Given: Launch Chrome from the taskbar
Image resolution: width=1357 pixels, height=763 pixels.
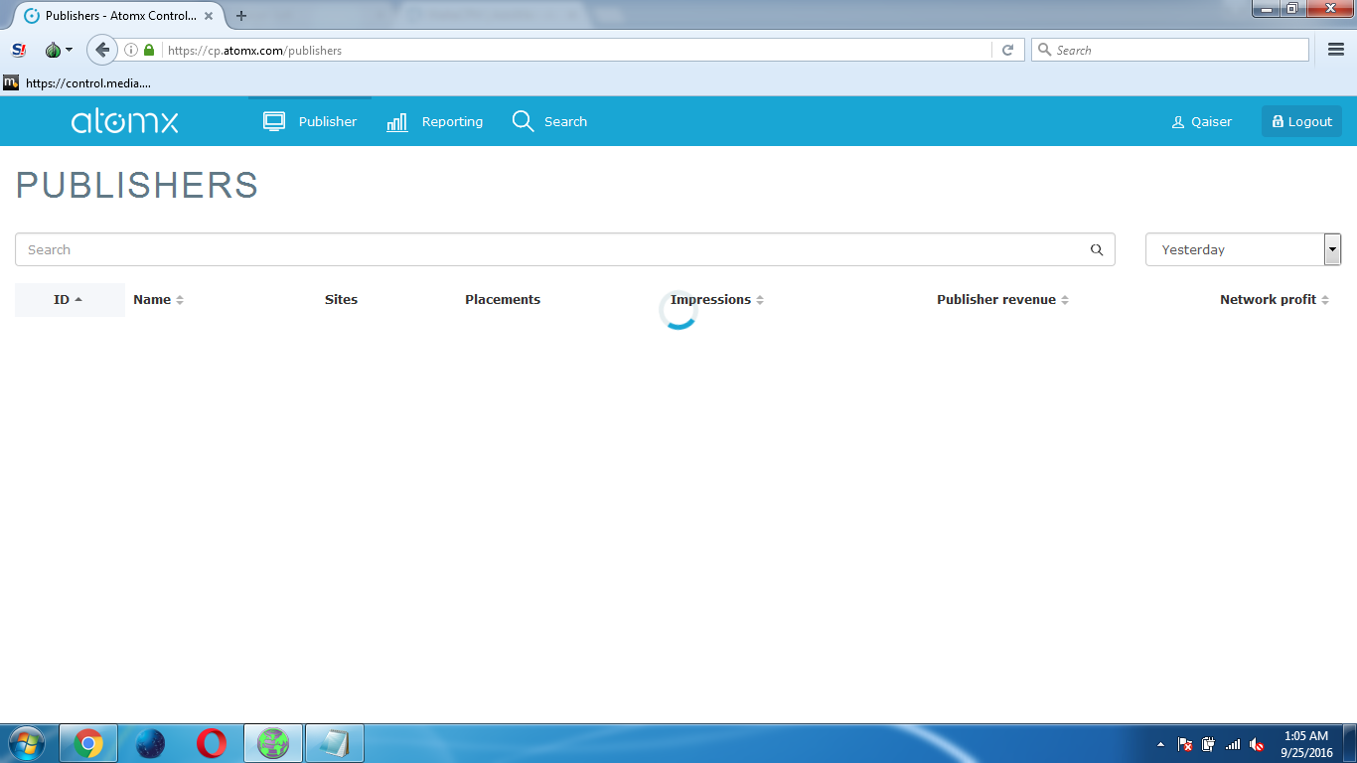Looking at the screenshot, I should pyautogui.click(x=88, y=743).
